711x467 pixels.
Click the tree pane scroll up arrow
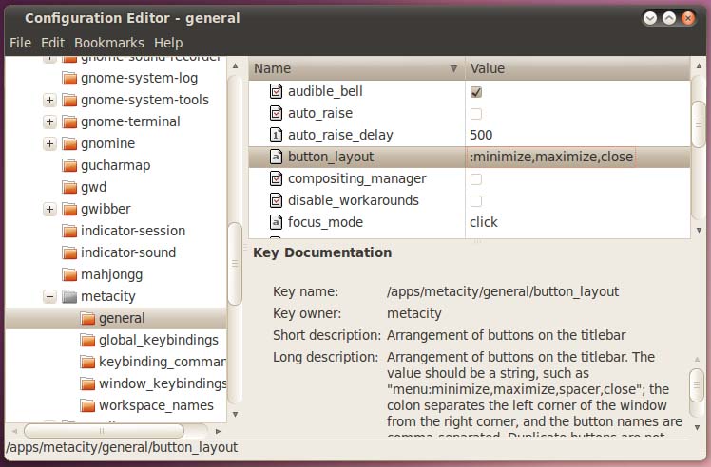[235, 66]
